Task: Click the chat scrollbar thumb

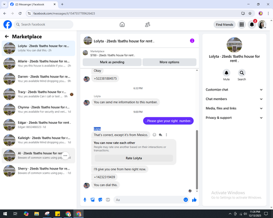Action: tap(197, 160)
